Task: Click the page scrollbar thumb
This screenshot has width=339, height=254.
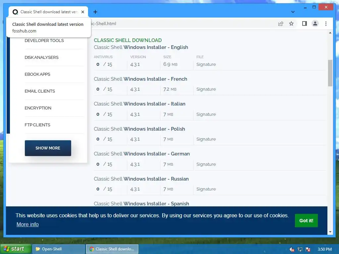Action: coord(330,73)
